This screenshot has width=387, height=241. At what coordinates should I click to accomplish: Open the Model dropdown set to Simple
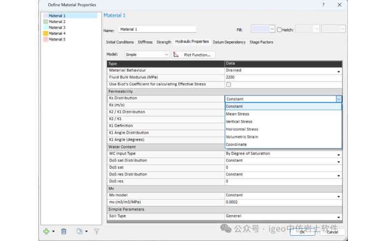pos(147,55)
